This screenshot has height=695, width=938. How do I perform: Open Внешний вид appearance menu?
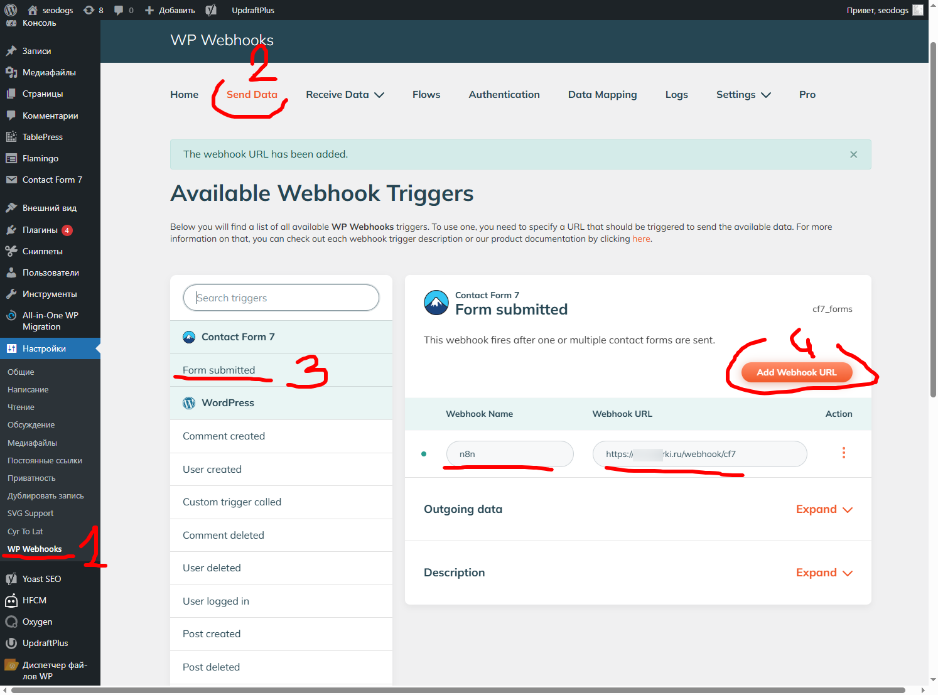click(50, 208)
